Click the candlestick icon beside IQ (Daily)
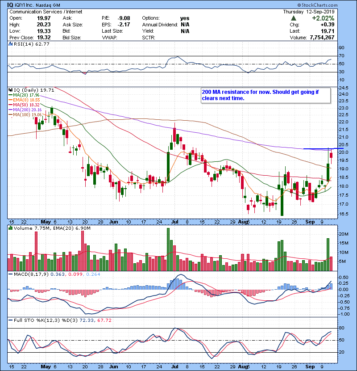Viewport: 357px width, 371px height. (10, 90)
